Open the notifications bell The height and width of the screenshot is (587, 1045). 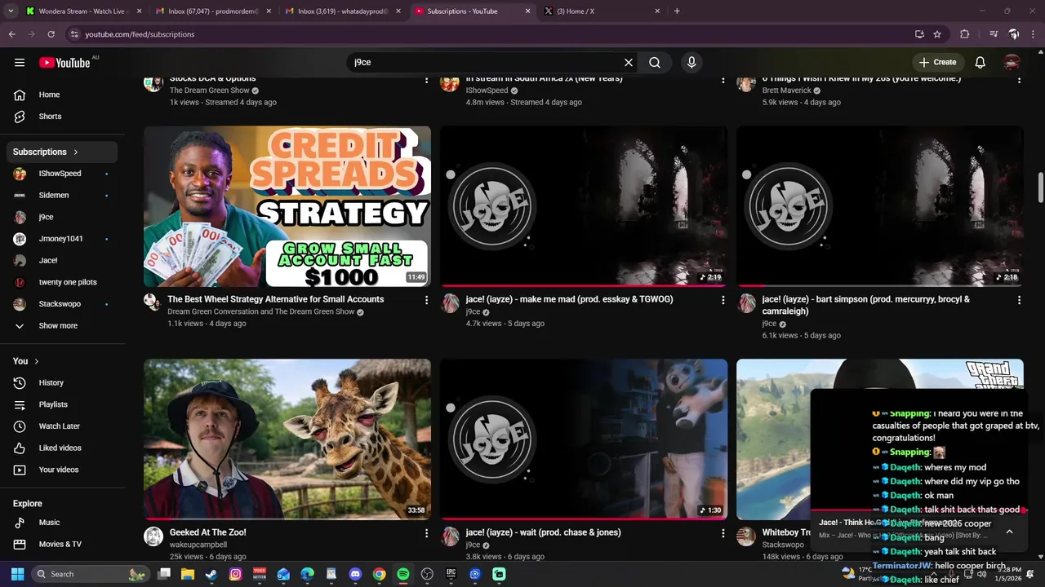tap(981, 62)
